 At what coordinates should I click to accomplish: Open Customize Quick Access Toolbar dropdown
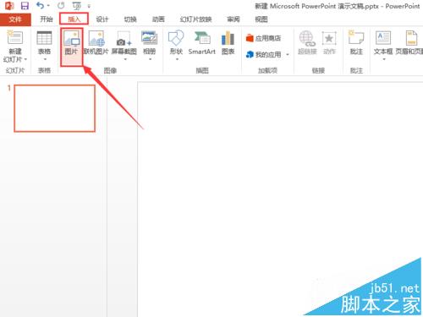(89, 6)
